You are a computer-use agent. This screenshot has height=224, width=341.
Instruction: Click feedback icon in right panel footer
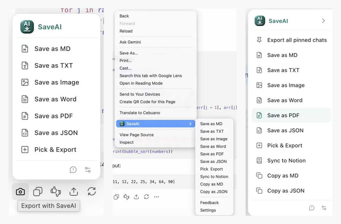pyautogui.click(x=312, y=208)
